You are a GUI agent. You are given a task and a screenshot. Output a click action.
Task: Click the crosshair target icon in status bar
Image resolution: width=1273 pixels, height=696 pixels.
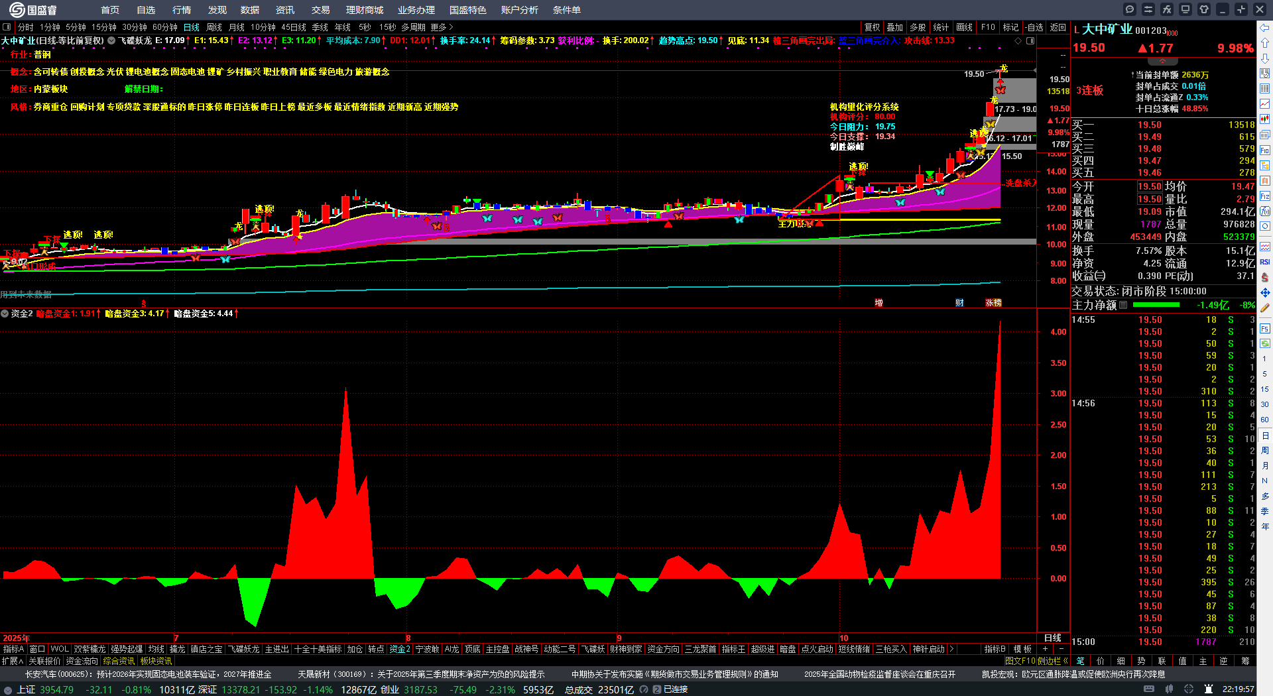click(1189, 689)
